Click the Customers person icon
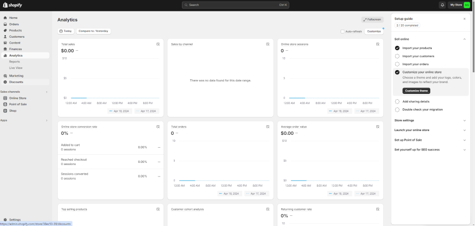The height and width of the screenshot is (226, 475). pos(5,37)
